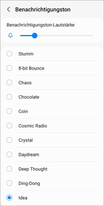Tap the Benachrichtigungston page title
The height and width of the screenshot is (206, 104).
[43, 10]
